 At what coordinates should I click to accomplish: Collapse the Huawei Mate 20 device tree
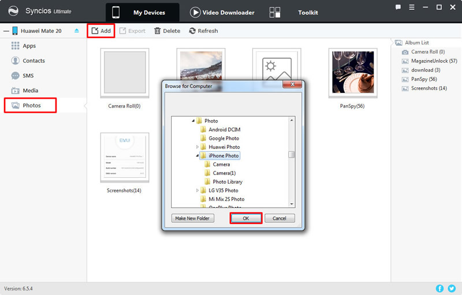point(6,31)
